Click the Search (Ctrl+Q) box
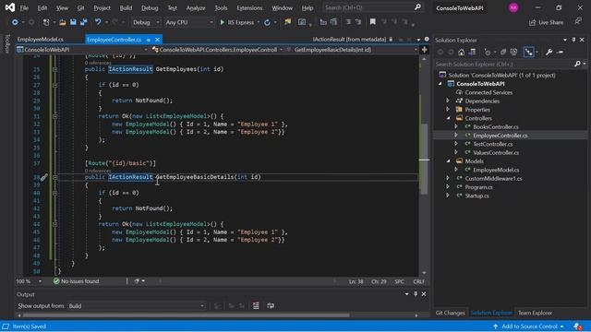The height and width of the screenshot is (332, 591). (x=372, y=7)
